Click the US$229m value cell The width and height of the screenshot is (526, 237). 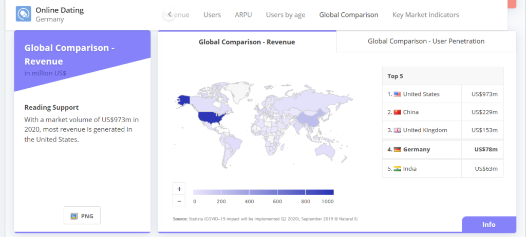click(x=482, y=112)
